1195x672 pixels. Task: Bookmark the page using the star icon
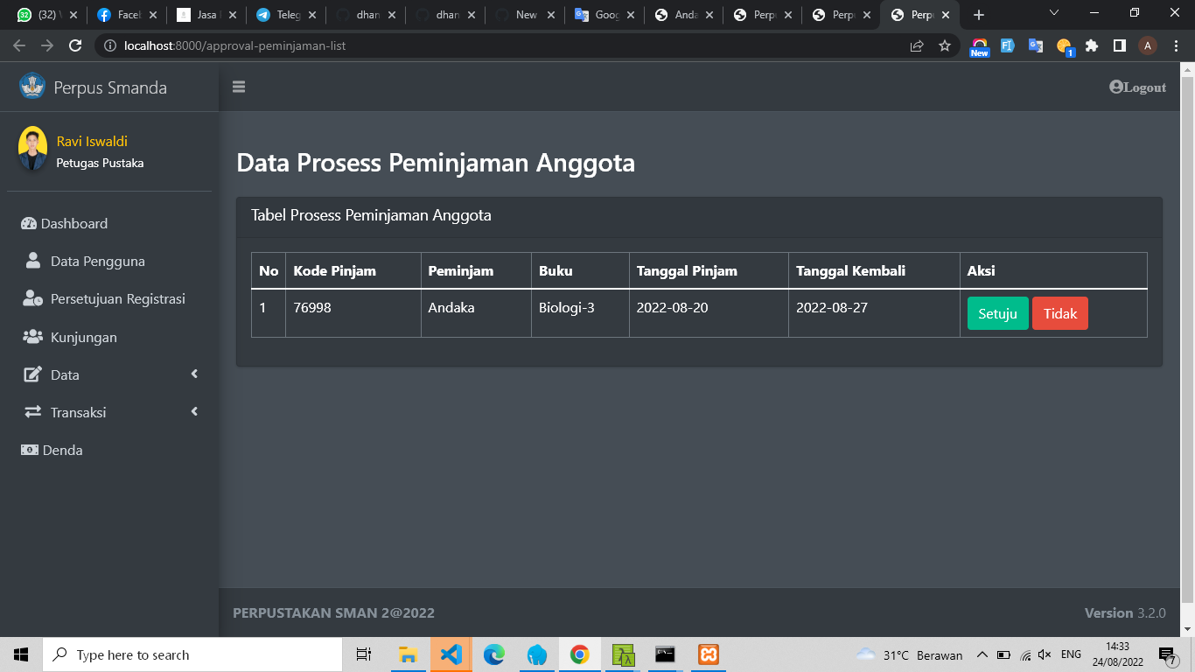point(945,45)
